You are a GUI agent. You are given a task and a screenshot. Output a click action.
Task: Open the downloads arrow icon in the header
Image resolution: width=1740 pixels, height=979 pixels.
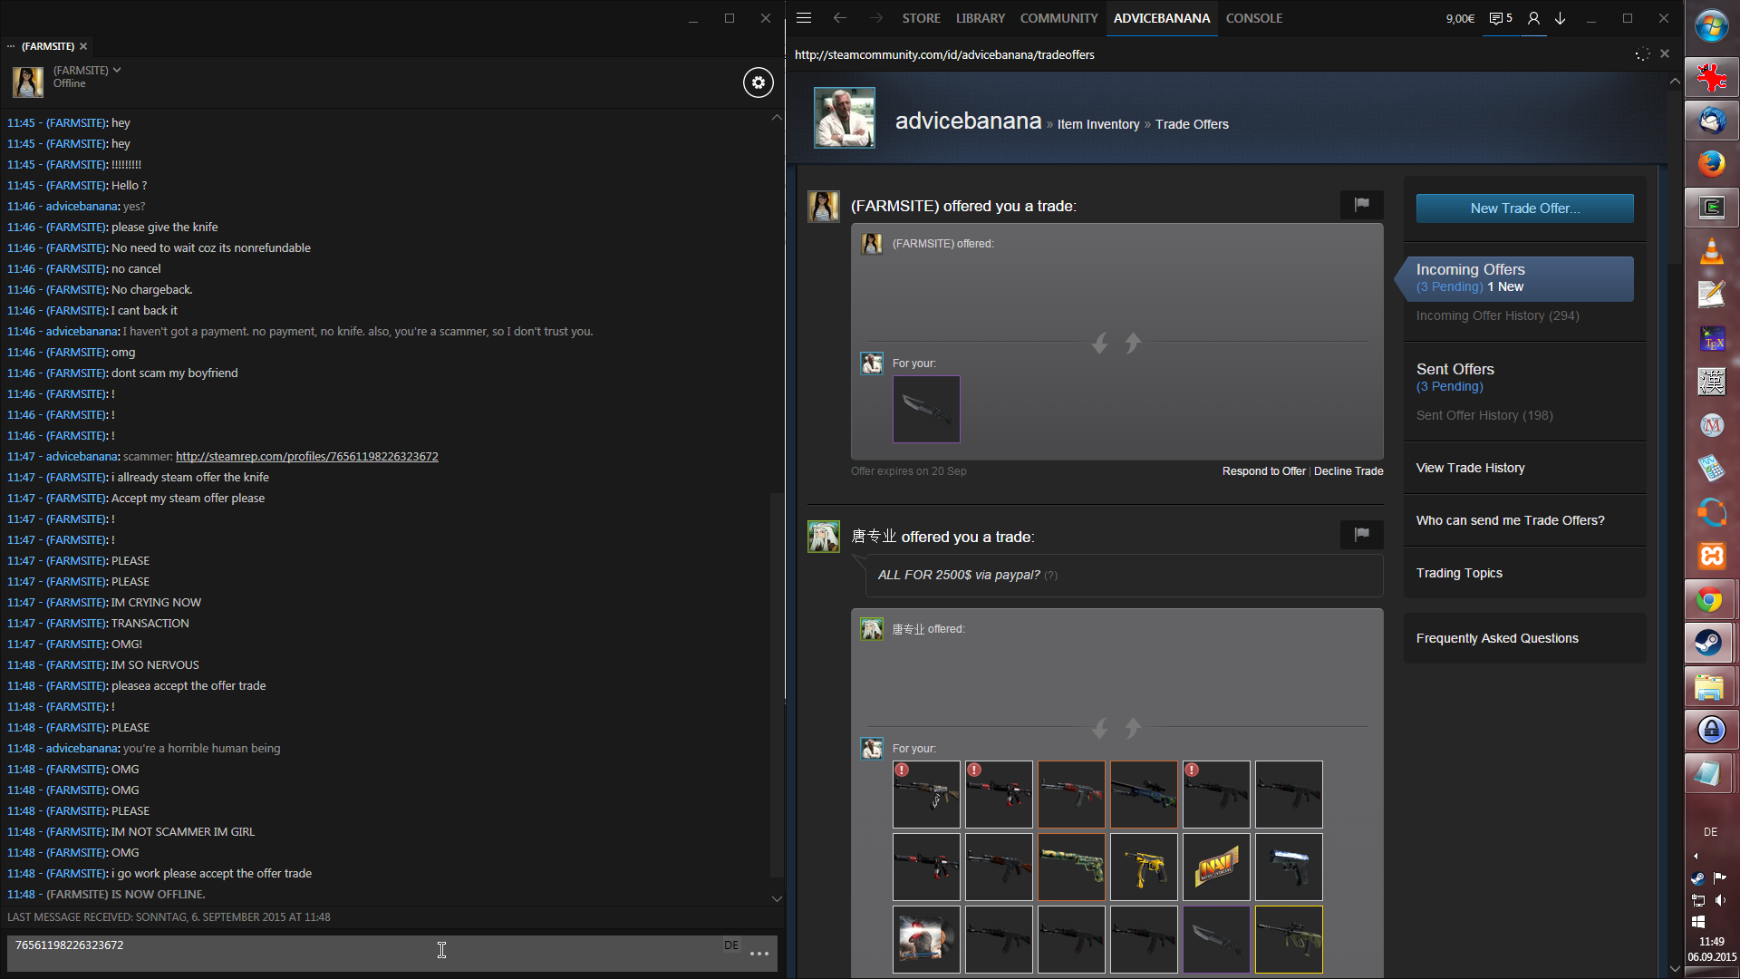(1561, 18)
